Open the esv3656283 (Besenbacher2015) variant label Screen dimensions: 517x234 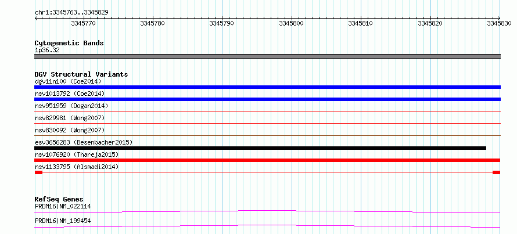pyautogui.click(x=84, y=142)
